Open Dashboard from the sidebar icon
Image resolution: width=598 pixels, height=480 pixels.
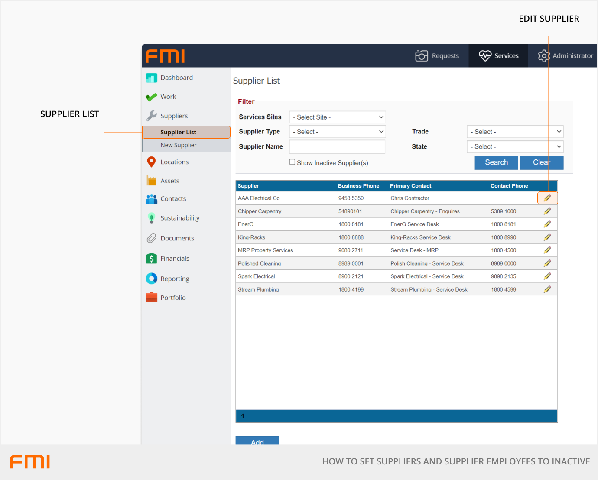click(x=151, y=78)
